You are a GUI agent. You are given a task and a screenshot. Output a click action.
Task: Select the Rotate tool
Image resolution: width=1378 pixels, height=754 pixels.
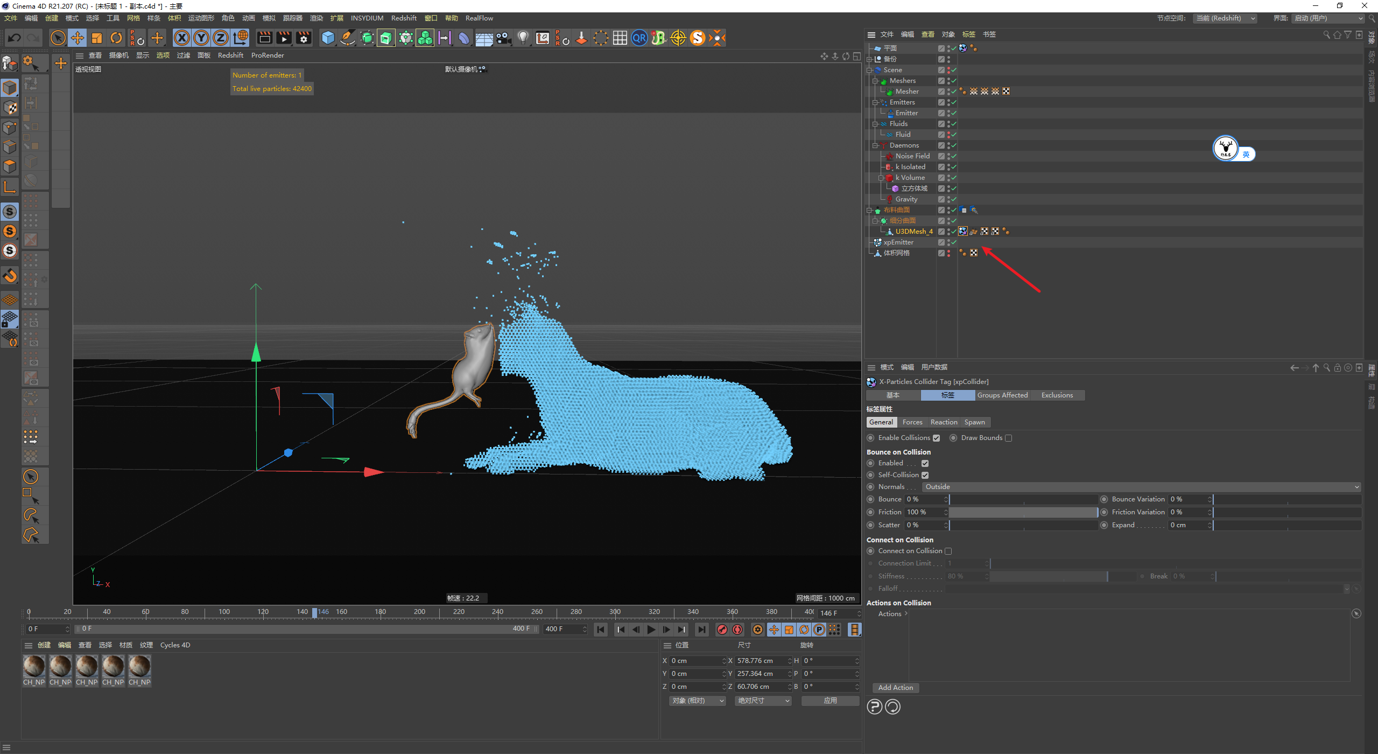click(116, 38)
